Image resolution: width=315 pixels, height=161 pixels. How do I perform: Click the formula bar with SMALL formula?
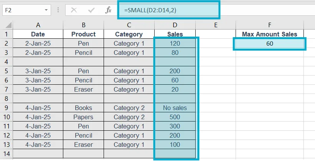coord(169,10)
